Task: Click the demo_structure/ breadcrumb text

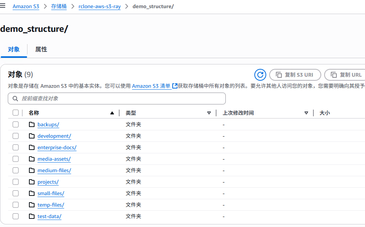Action: pos(153,7)
